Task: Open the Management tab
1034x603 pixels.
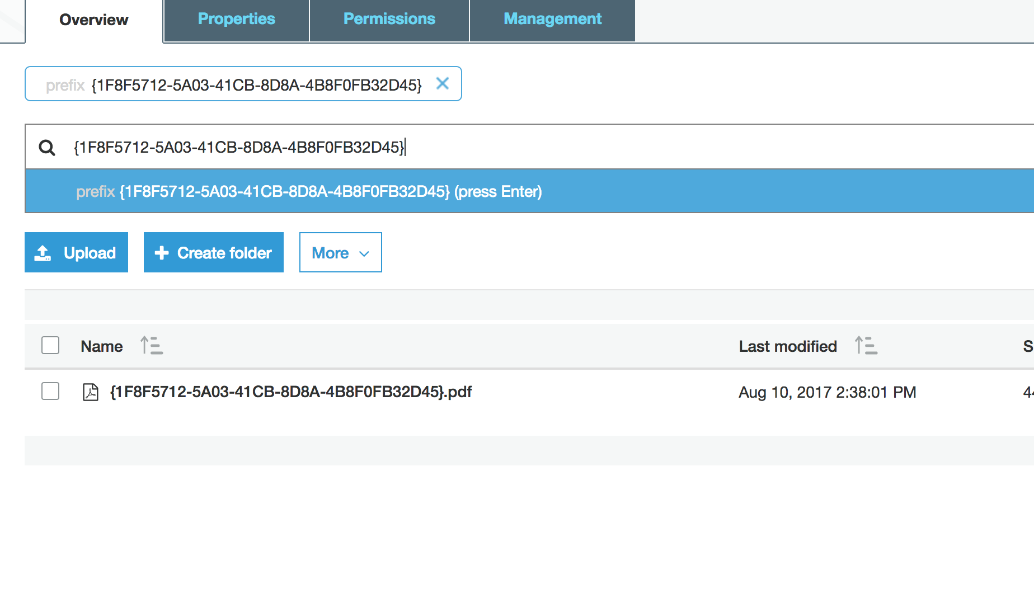Action: pos(552,18)
